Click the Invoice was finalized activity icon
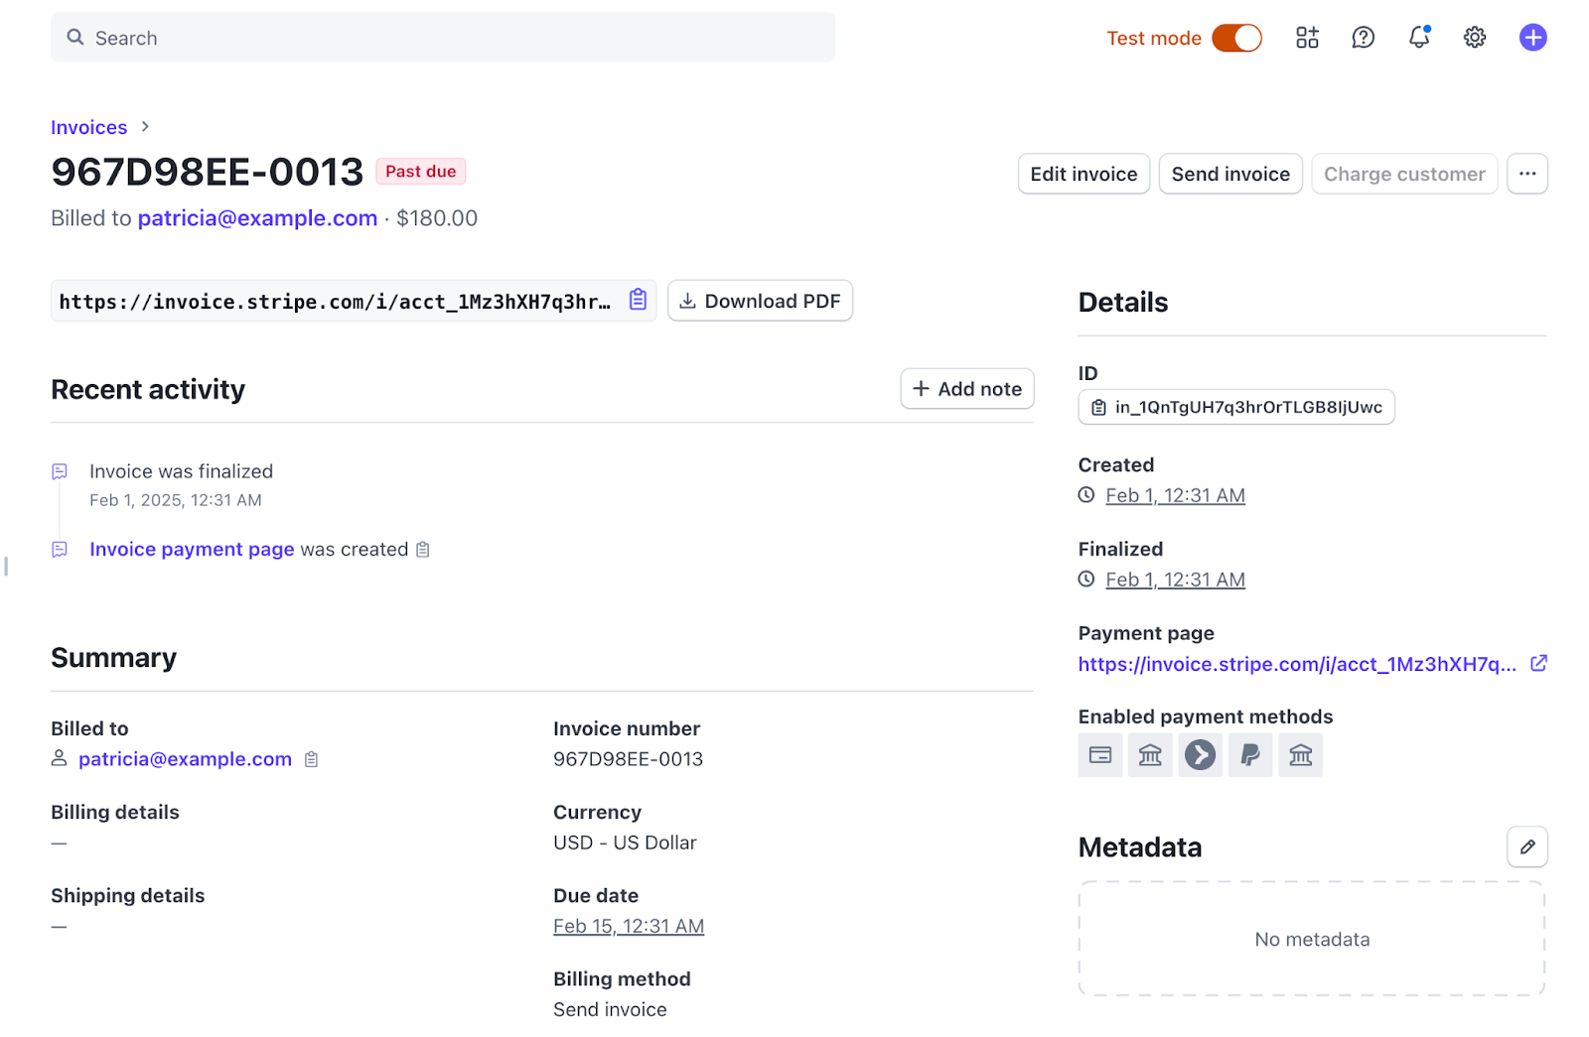The width and height of the screenshot is (1589, 1037). click(60, 471)
